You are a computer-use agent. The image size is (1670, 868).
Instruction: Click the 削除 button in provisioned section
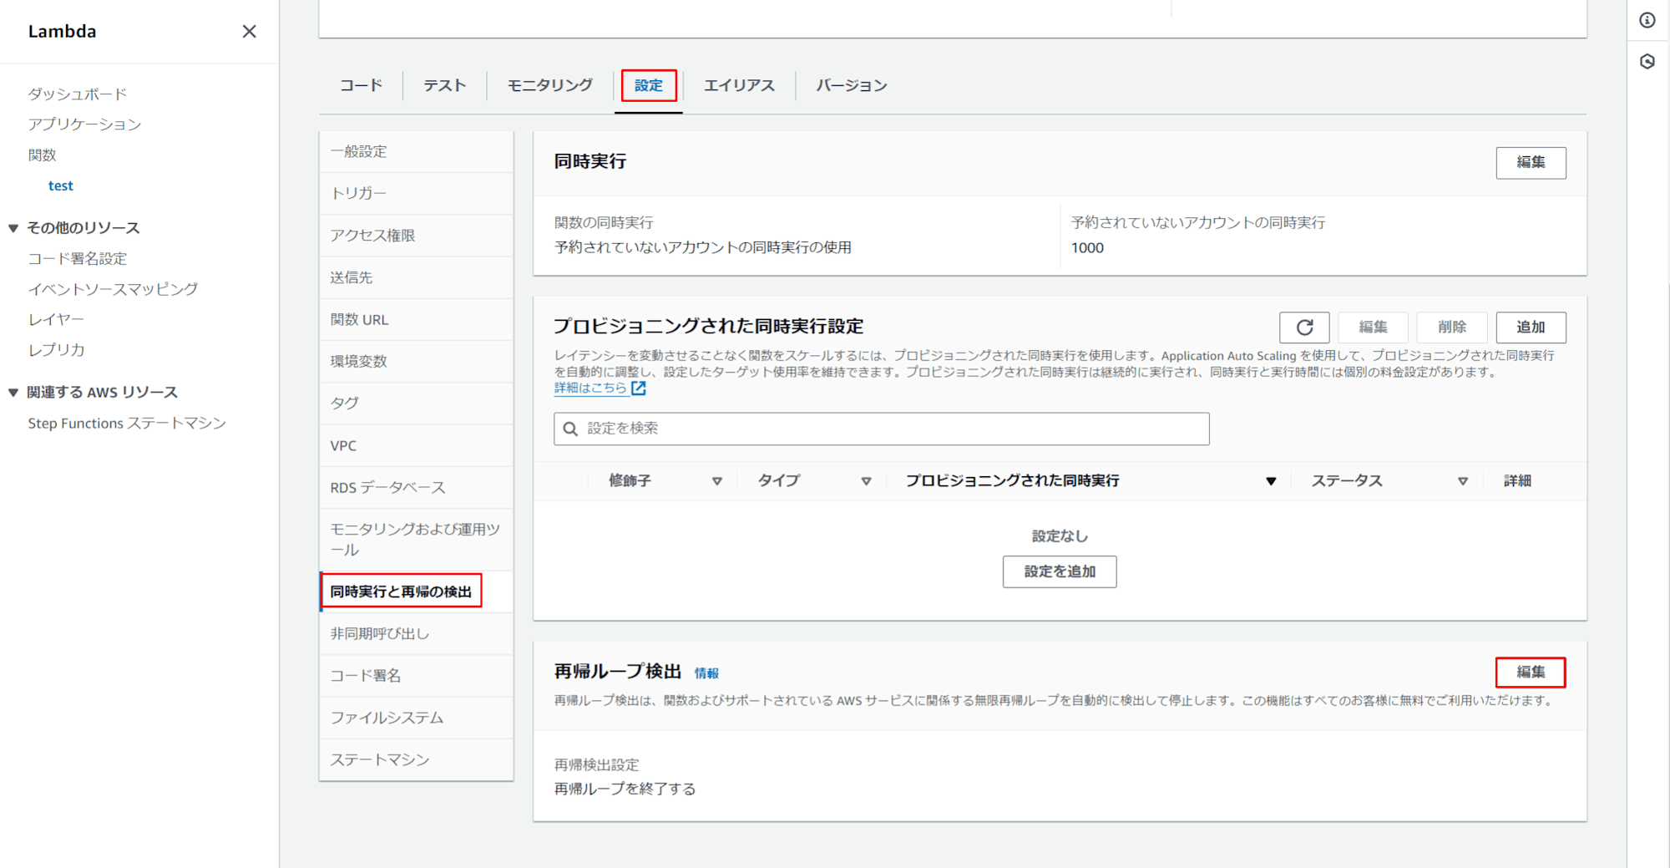pos(1452,327)
